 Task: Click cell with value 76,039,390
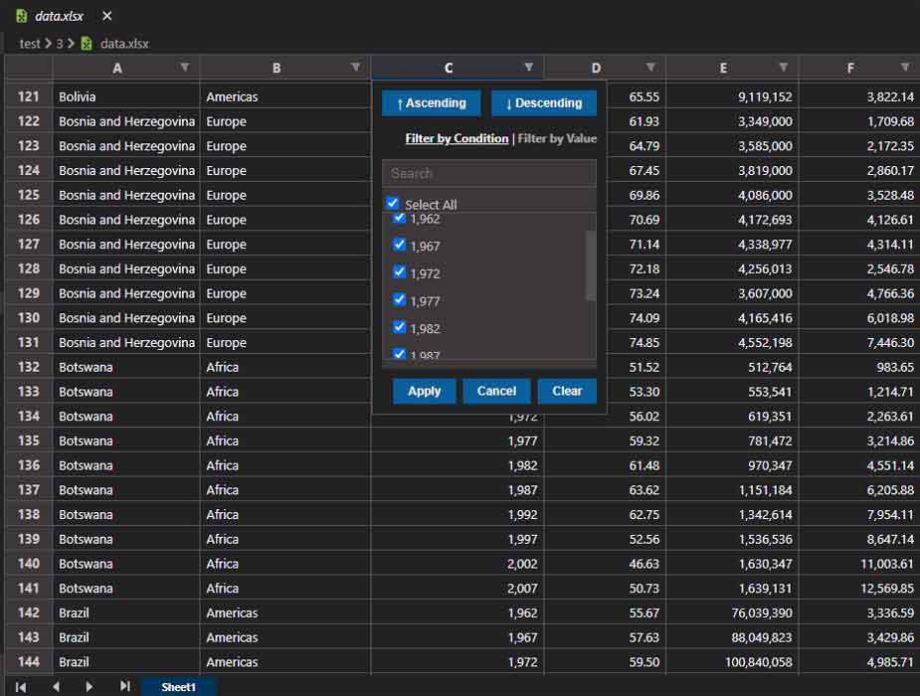point(732,612)
